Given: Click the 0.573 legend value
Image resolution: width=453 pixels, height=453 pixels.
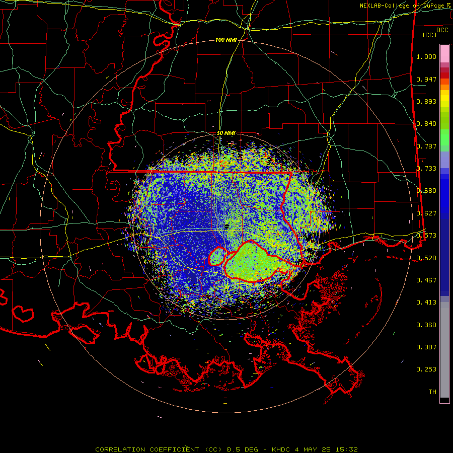Looking at the screenshot, I should coord(426,236).
